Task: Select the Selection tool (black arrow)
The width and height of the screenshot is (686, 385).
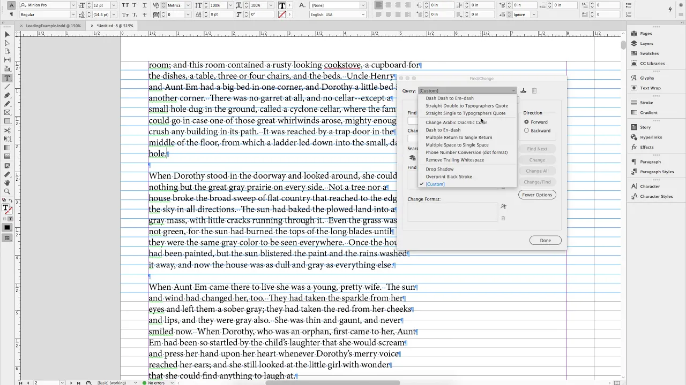Action: (7, 34)
